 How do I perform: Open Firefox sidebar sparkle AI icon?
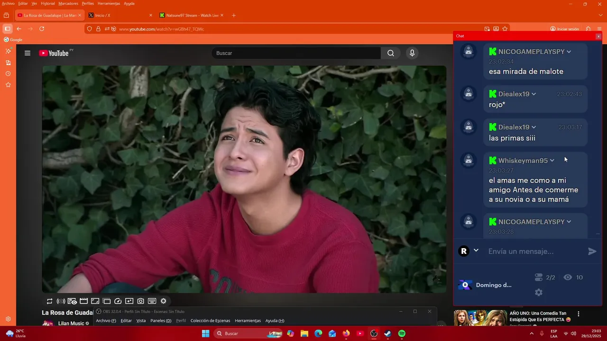pos(8,51)
